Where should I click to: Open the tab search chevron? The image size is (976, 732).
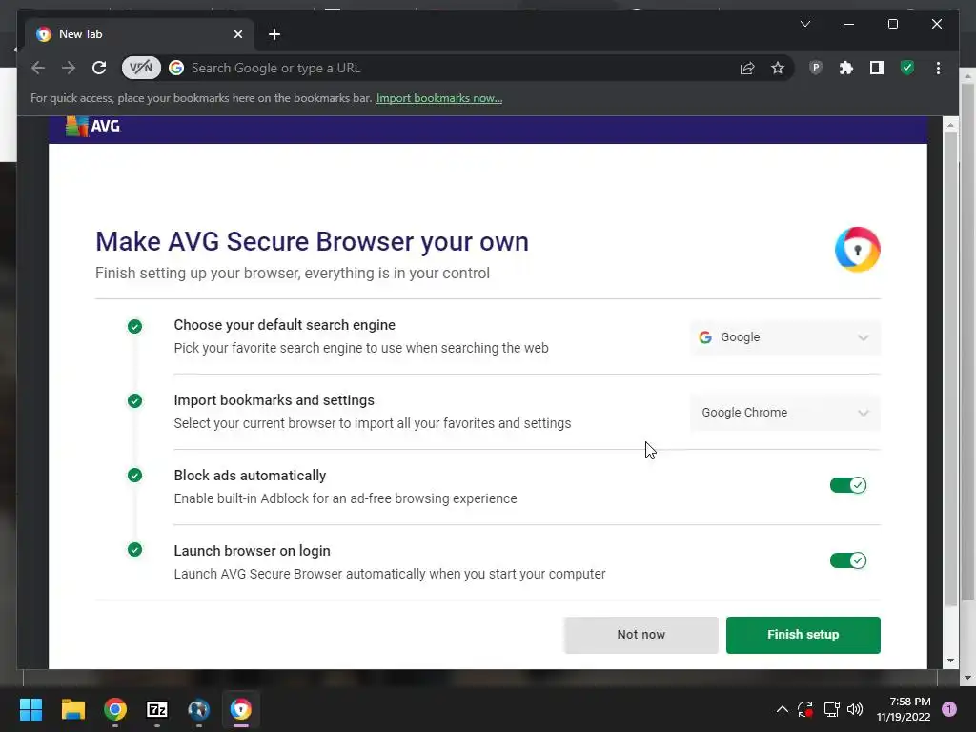coord(805,24)
